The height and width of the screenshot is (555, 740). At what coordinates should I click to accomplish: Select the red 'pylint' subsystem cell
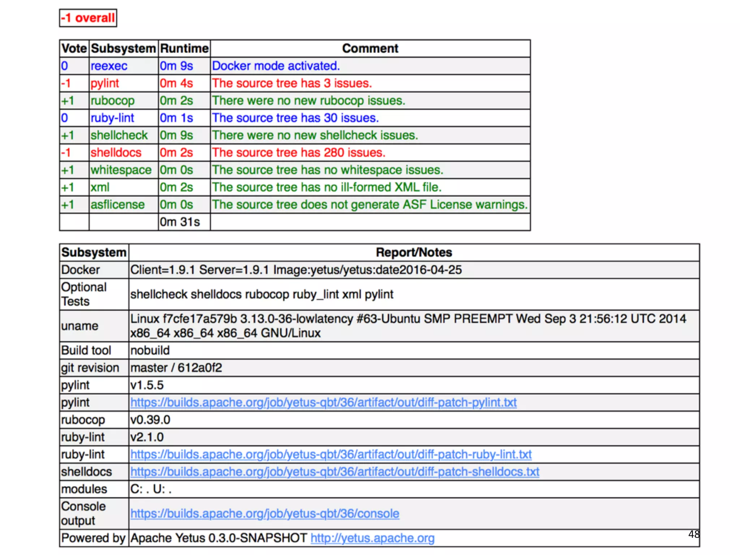(x=124, y=83)
